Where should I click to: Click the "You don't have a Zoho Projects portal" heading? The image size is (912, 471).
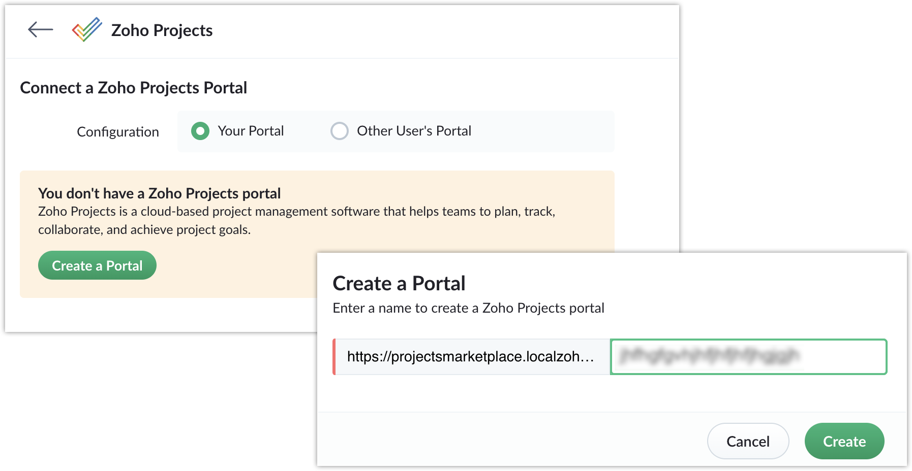[160, 193]
